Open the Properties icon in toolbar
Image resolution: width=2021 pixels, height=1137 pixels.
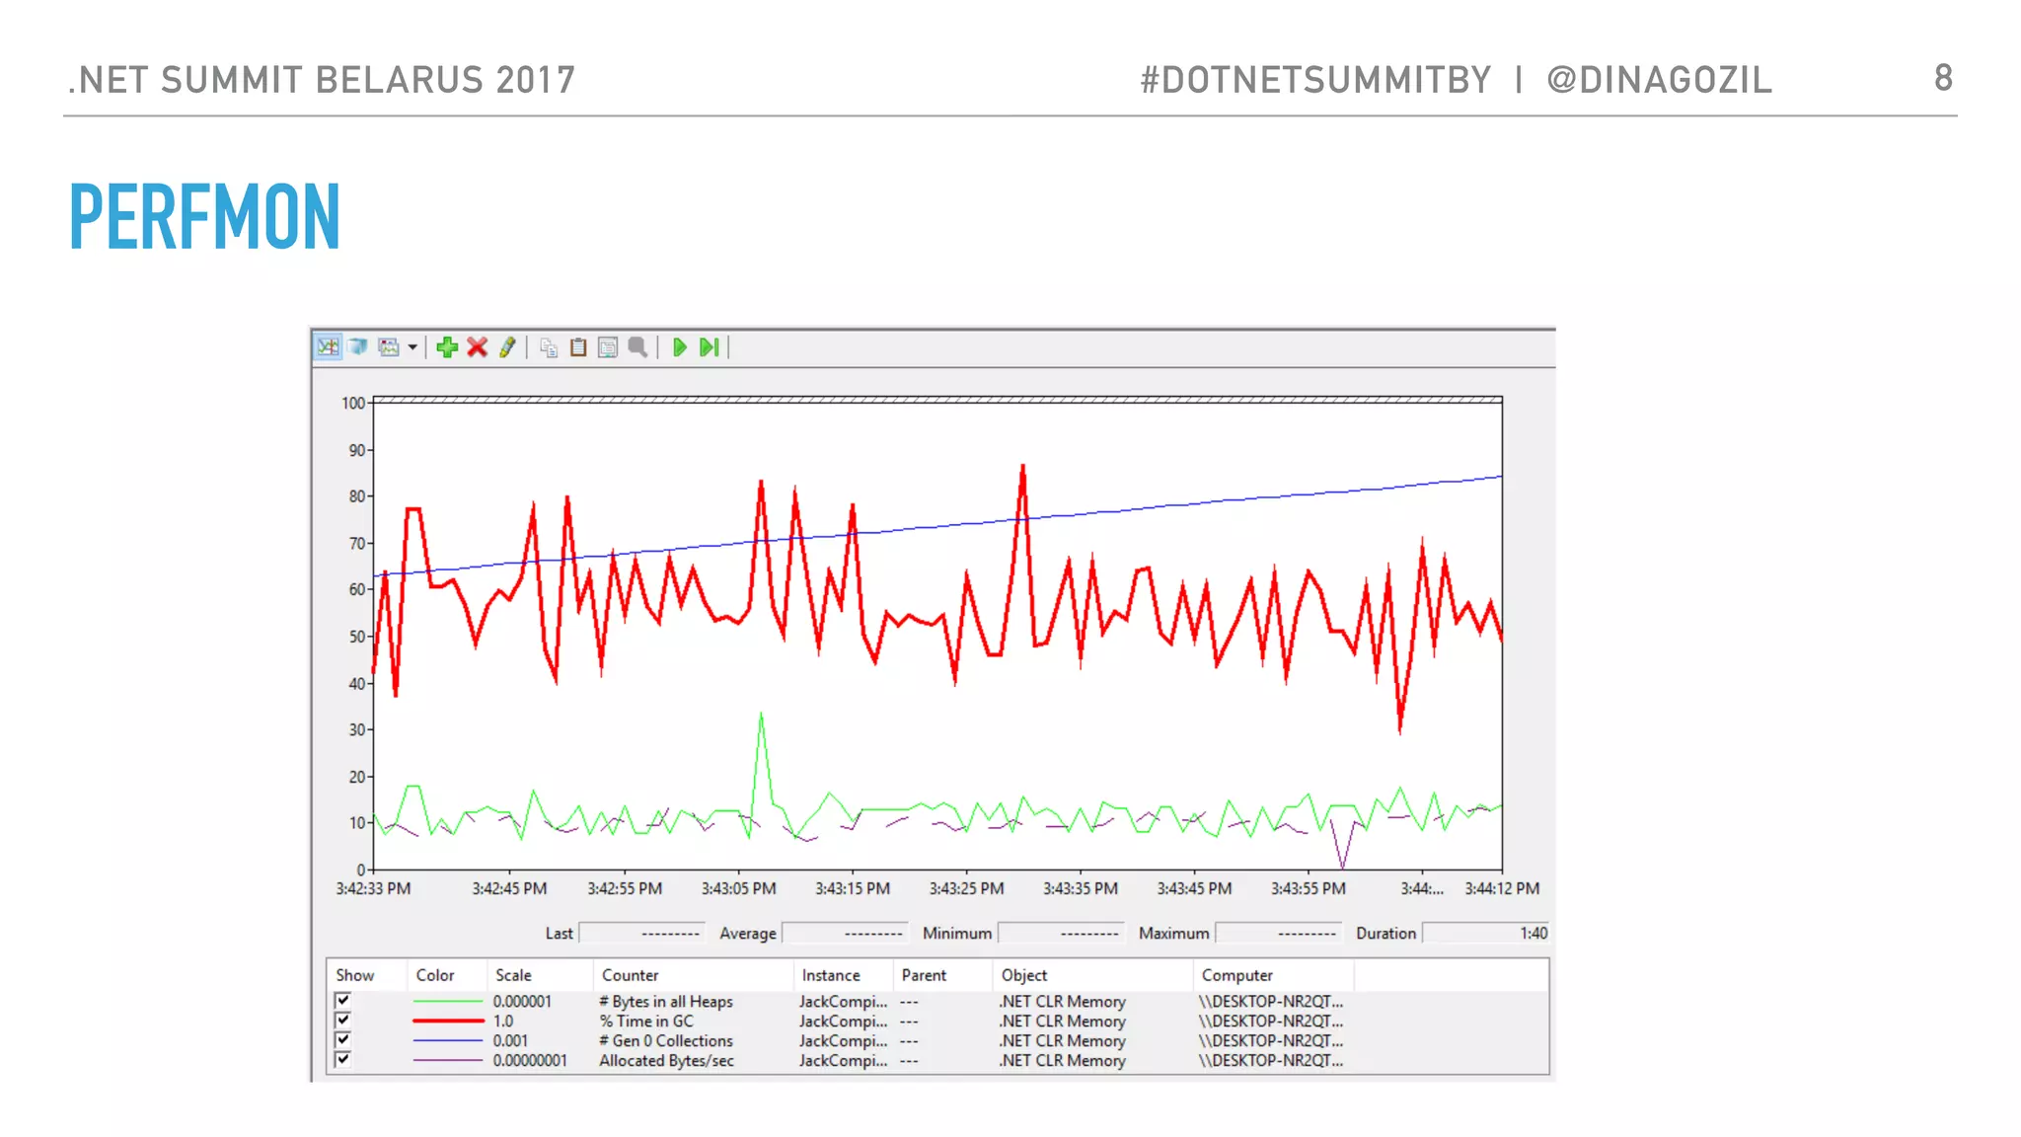(x=608, y=347)
